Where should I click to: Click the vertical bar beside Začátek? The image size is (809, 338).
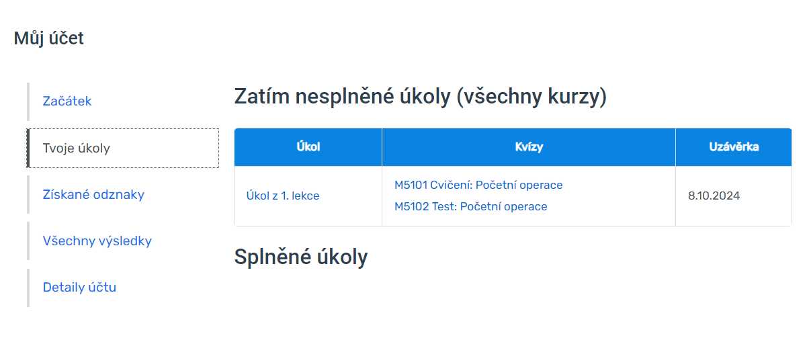(28, 101)
